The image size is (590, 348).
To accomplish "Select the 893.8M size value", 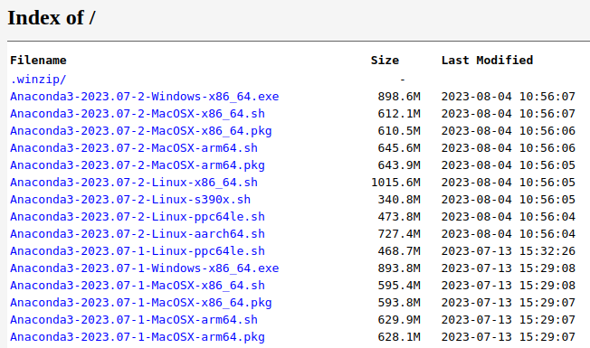I will (x=399, y=268).
